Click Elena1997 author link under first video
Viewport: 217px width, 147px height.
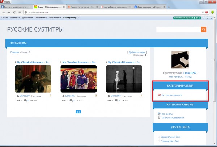point(25,96)
